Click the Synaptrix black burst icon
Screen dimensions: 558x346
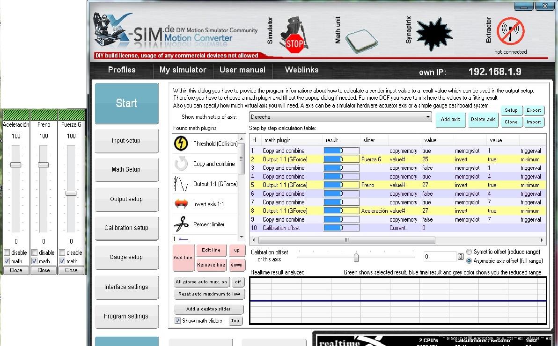tap(434, 33)
